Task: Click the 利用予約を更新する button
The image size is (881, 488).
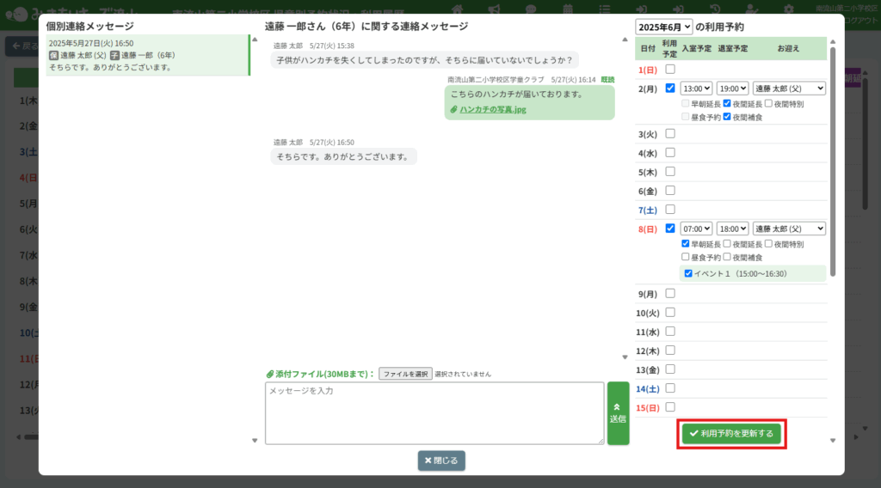Action: 731,434
